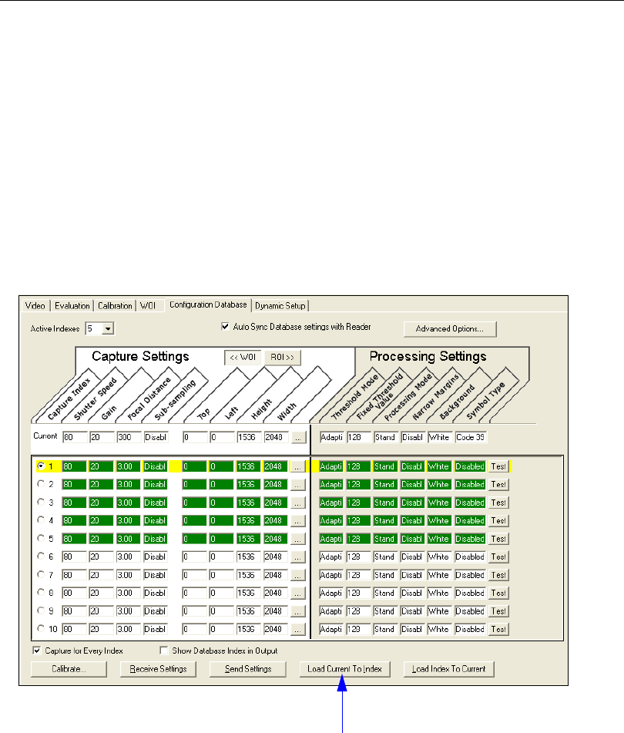
Task: Click the Send Settings button
Action: (x=248, y=669)
